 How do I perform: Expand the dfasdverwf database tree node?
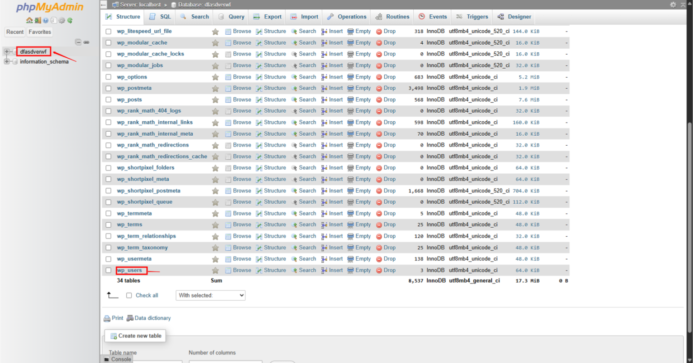point(7,51)
